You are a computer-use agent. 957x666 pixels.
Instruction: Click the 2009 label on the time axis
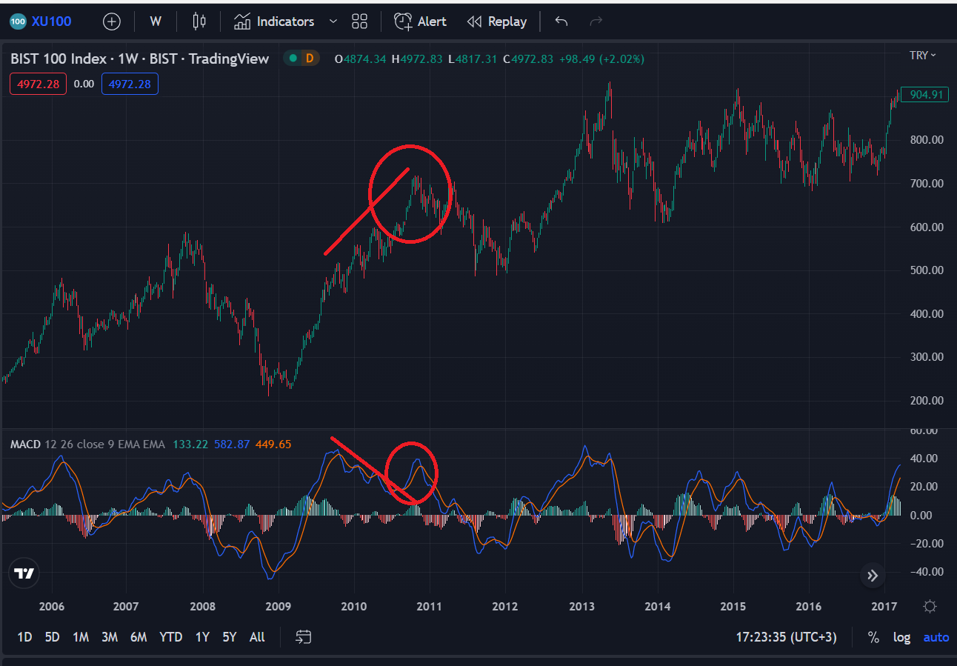[279, 607]
